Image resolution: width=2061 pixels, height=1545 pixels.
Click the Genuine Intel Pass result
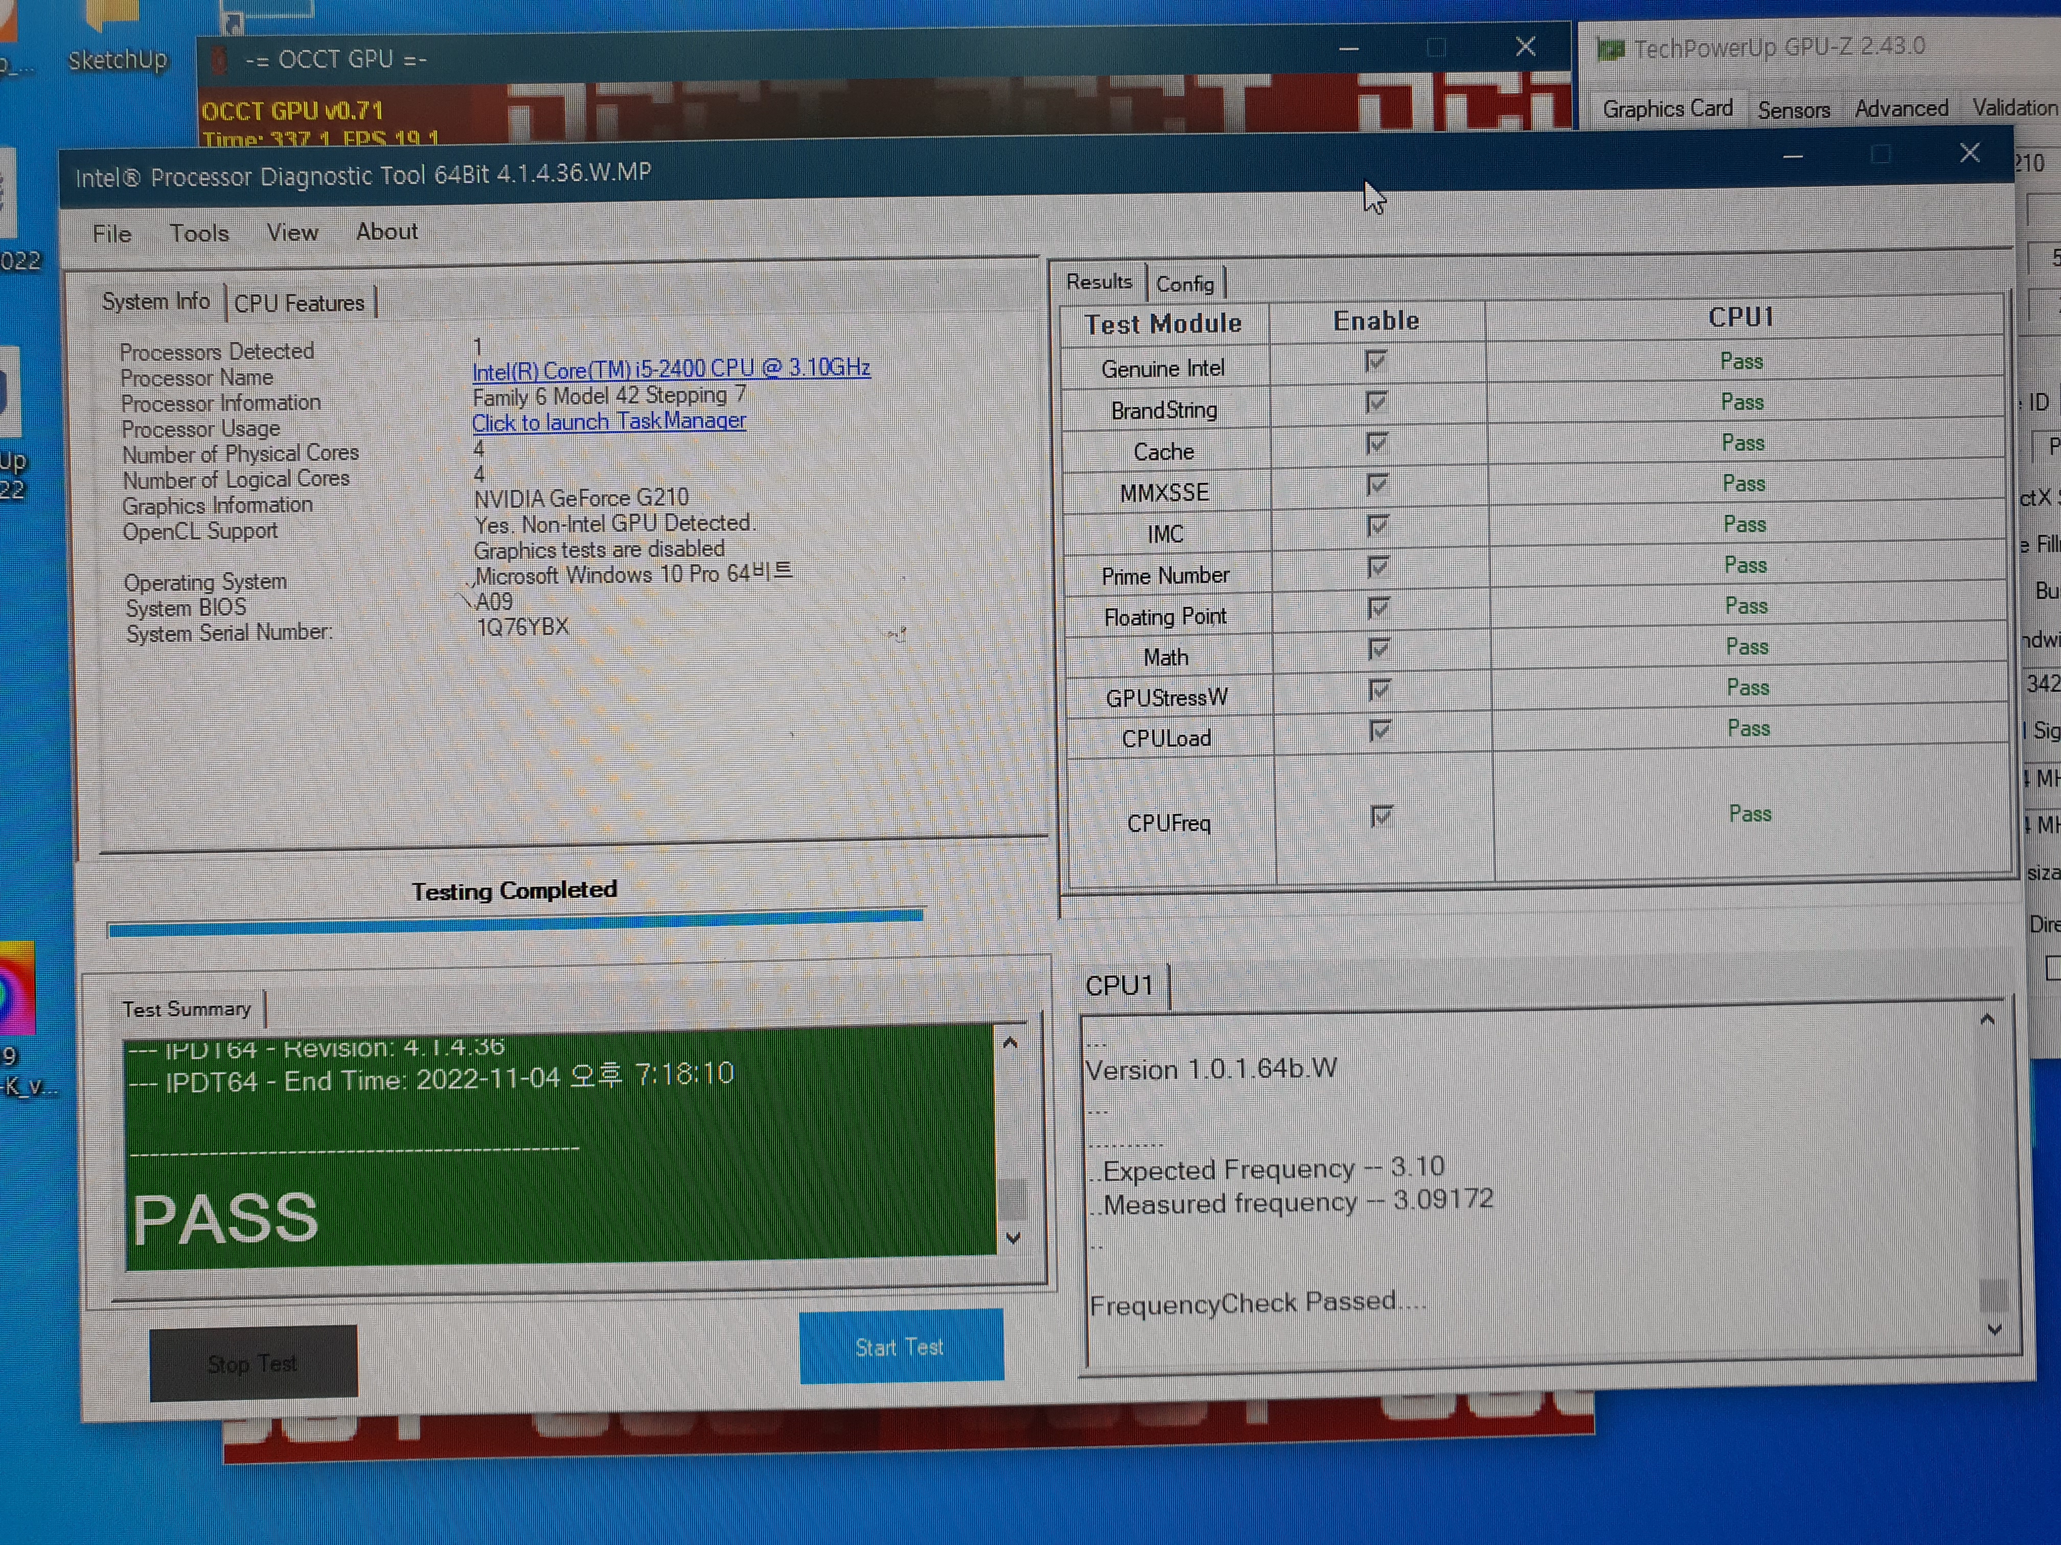click(1742, 361)
